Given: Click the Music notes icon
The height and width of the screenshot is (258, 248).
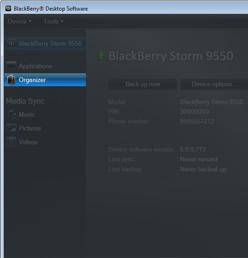Looking at the screenshot, I should click(11, 114).
